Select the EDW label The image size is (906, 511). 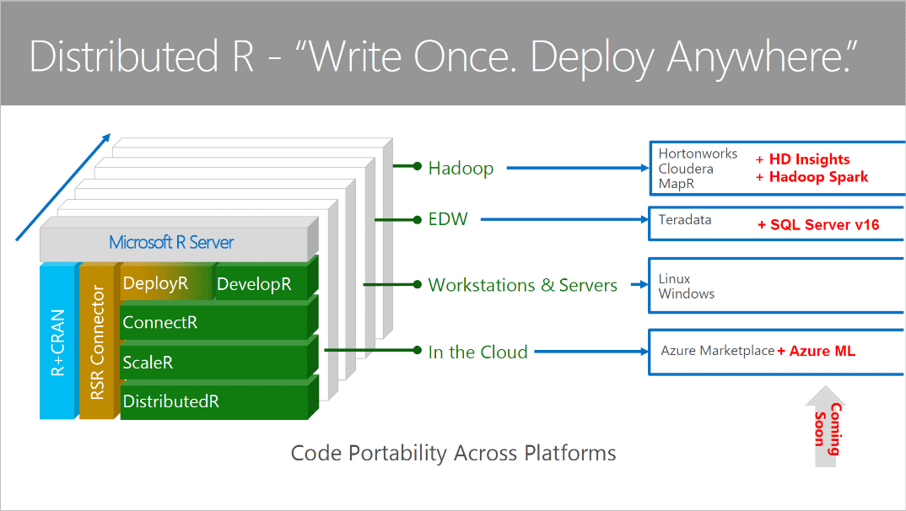point(448,219)
